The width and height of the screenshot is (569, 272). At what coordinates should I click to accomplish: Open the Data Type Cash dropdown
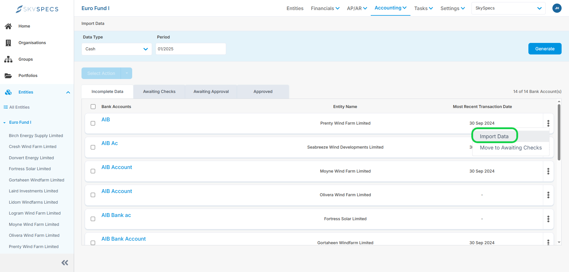click(117, 49)
